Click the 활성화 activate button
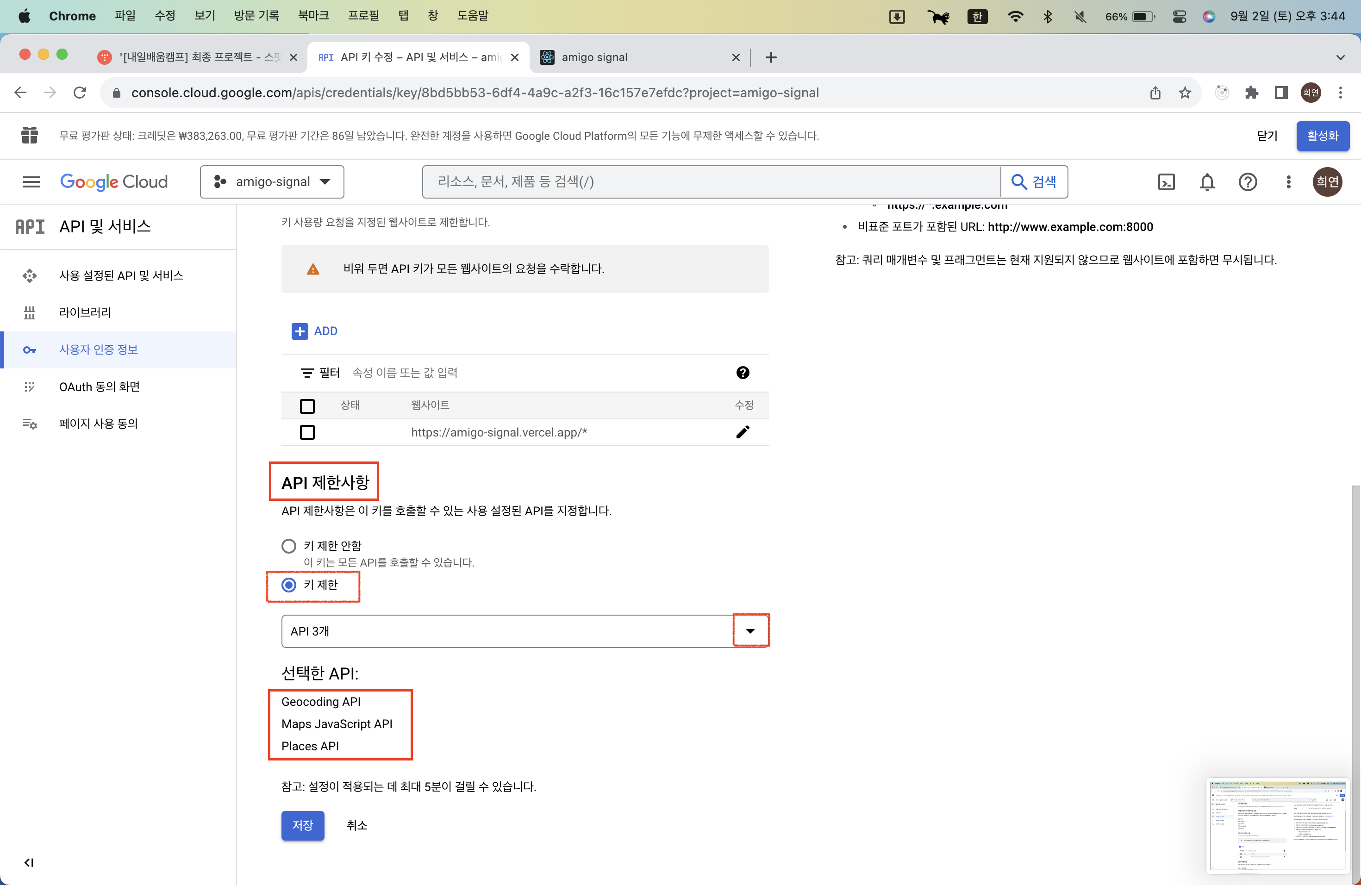1361x885 pixels. 1322,136
